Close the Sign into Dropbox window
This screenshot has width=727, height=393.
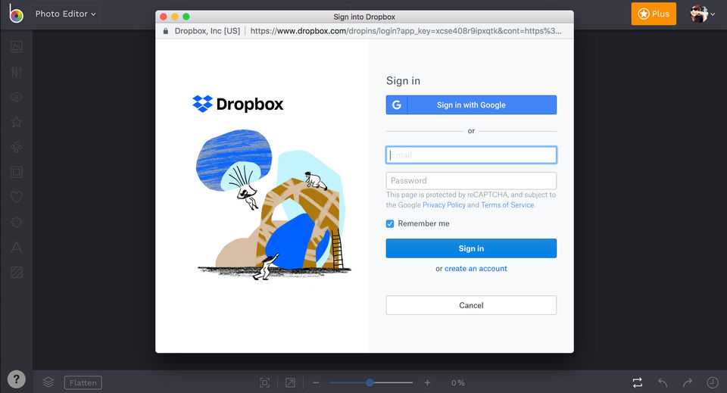[x=164, y=17]
